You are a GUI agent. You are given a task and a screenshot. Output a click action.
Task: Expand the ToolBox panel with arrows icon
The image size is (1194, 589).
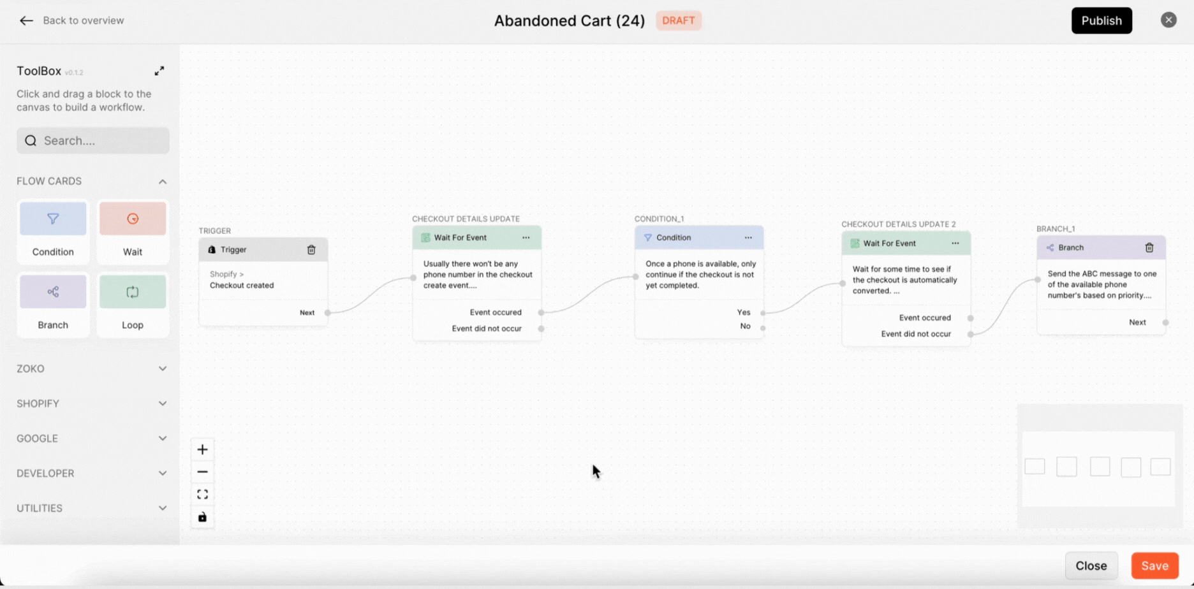(159, 71)
